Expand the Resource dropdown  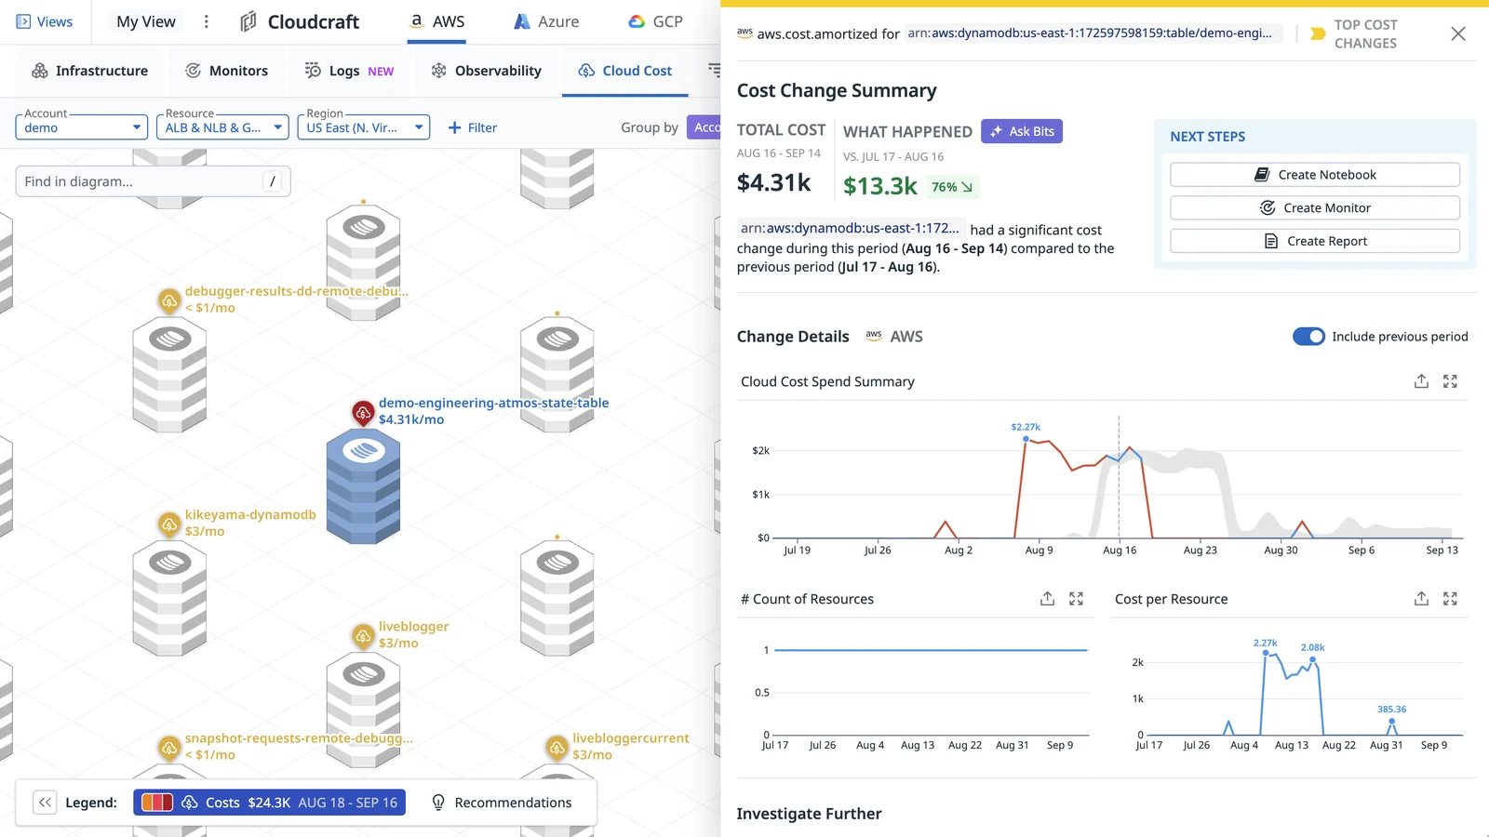click(223, 127)
